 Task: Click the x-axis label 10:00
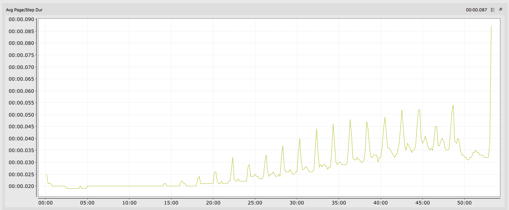tap(129, 203)
